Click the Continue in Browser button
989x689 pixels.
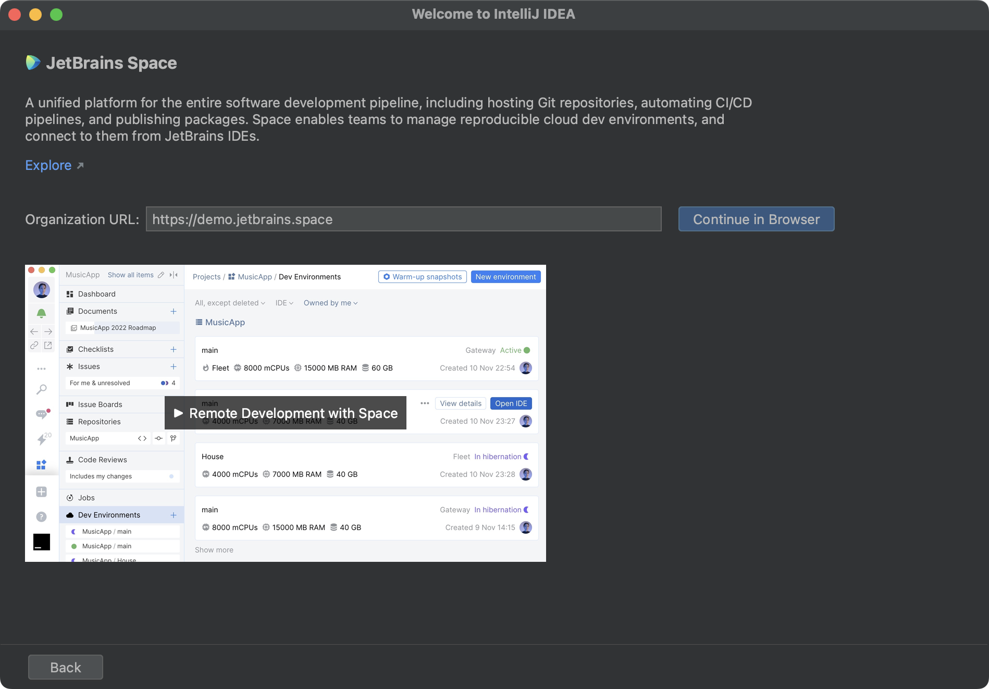(756, 219)
